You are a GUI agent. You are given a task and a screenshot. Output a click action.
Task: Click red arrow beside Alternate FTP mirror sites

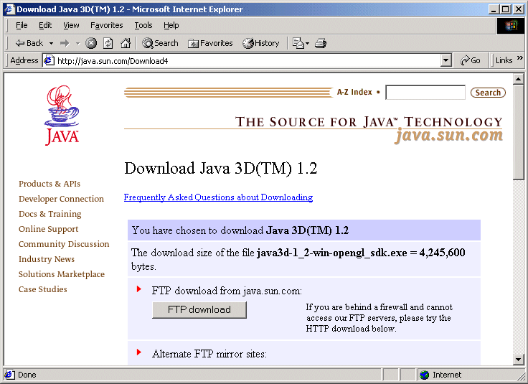tap(138, 352)
